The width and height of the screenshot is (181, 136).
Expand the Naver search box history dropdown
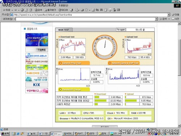point(156,19)
